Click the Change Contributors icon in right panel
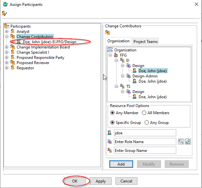 tap(108, 33)
